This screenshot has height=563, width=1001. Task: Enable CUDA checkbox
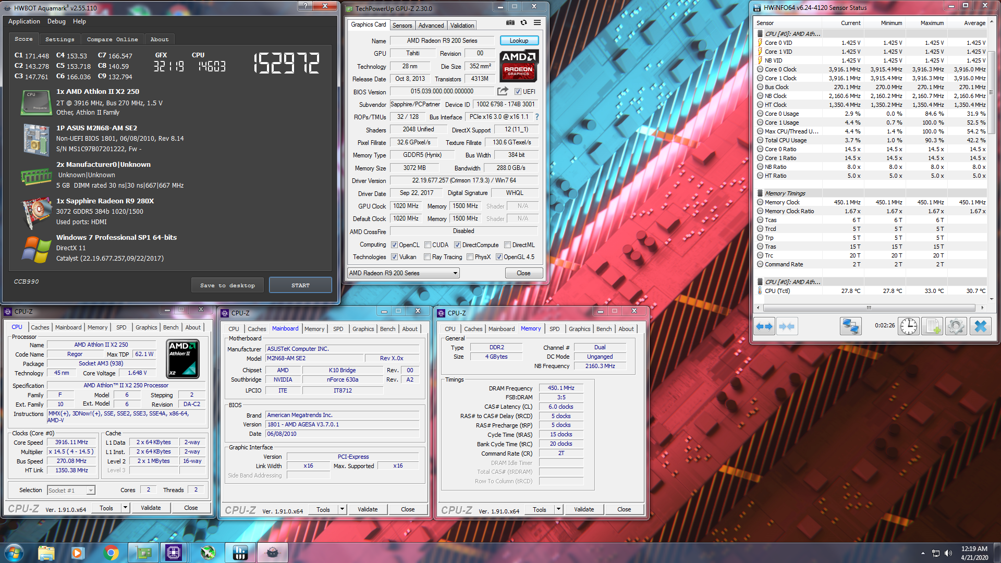[428, 245]
